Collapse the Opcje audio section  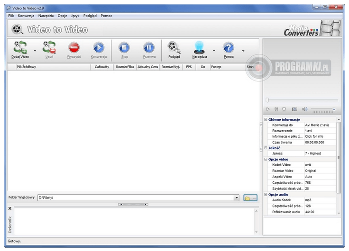[266, 194]
